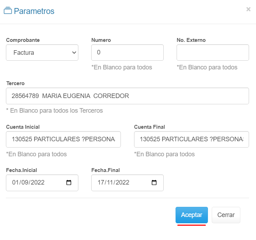Select the day segment of Fecha.Inicial
Screen dimensions: 256x240
pos(15,182)
